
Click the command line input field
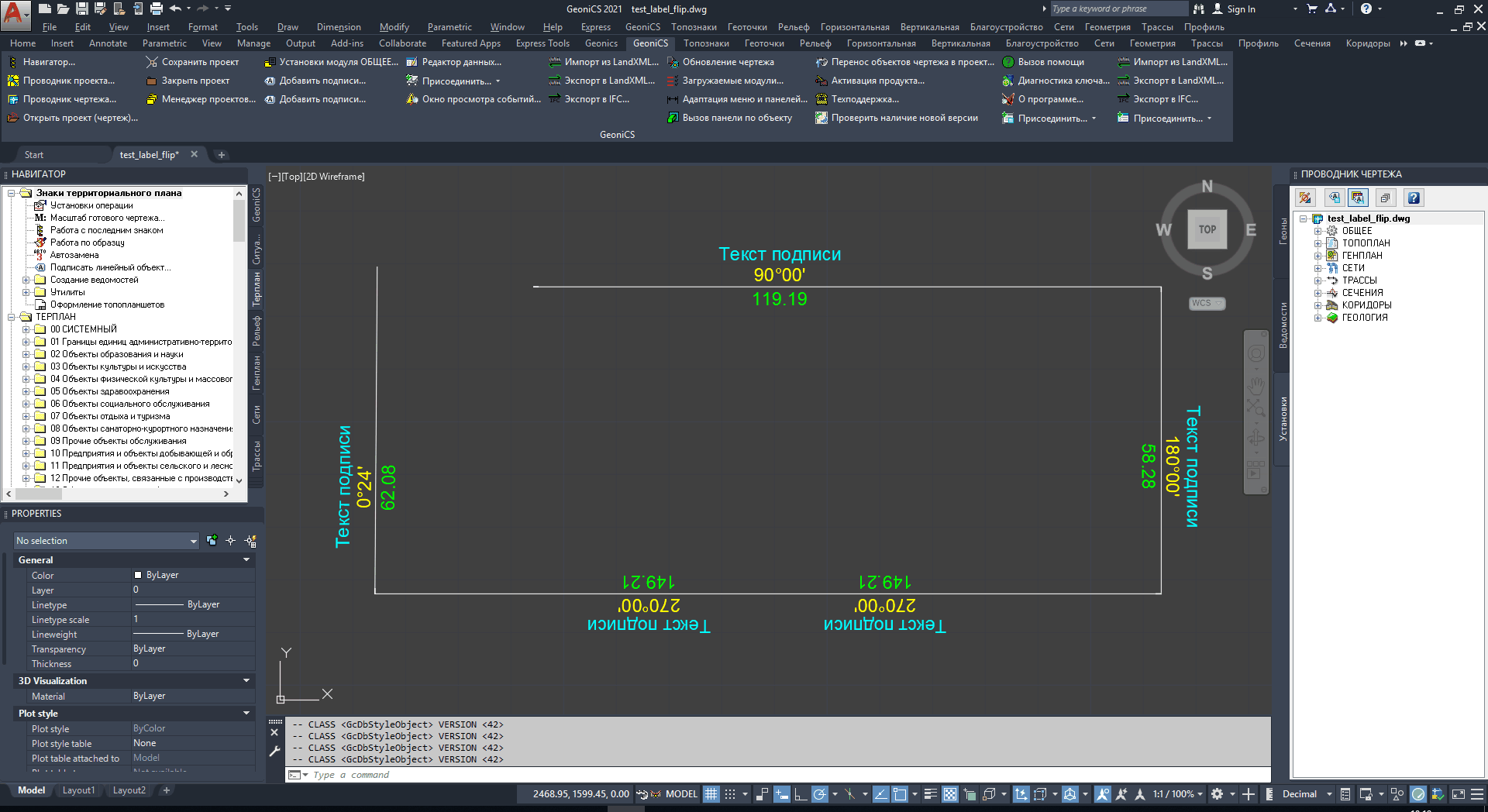pos(775,775)
